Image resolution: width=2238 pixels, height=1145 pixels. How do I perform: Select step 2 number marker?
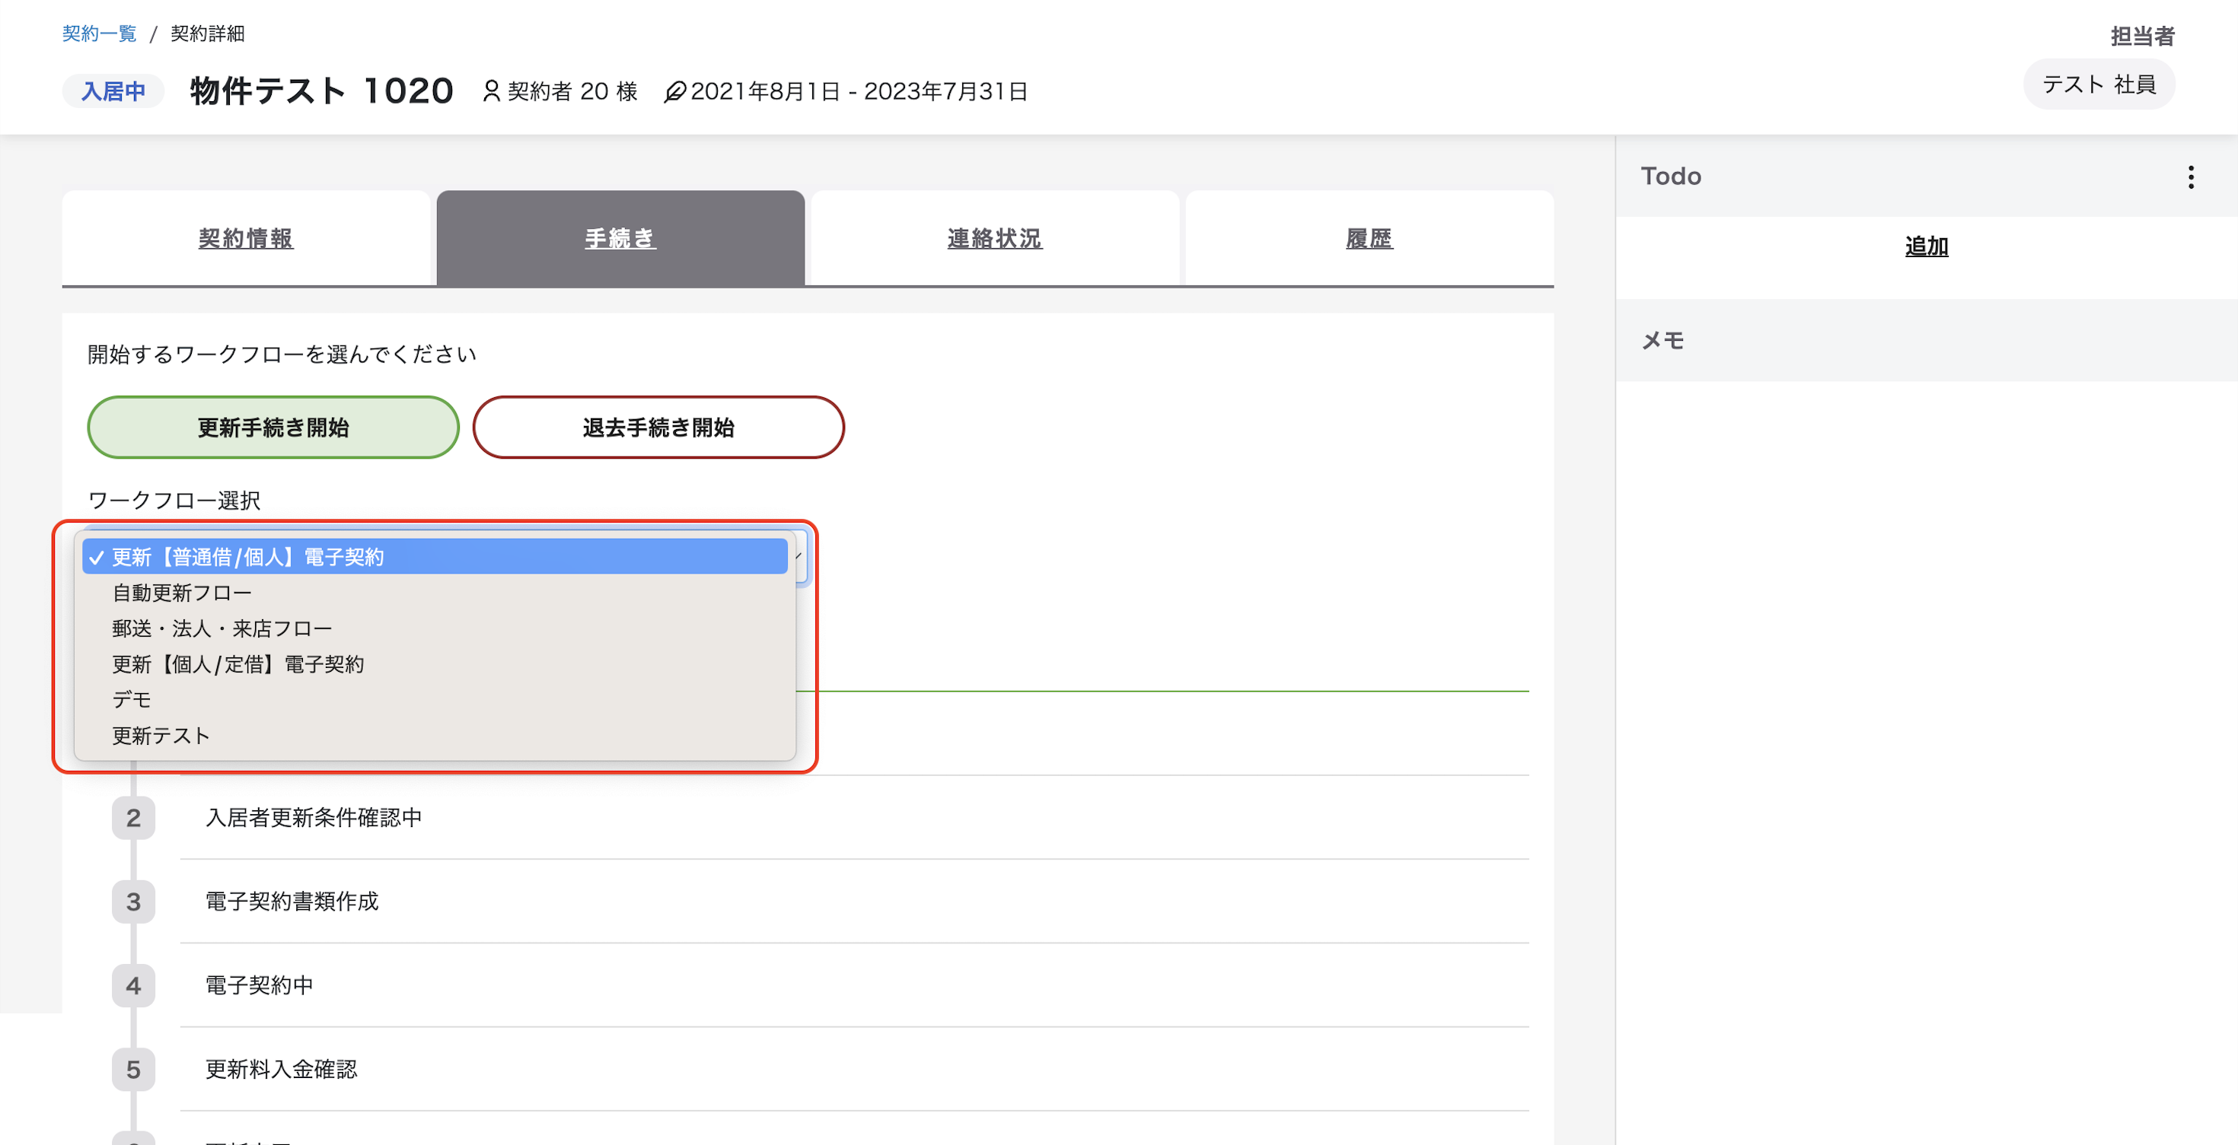(133, 818)
